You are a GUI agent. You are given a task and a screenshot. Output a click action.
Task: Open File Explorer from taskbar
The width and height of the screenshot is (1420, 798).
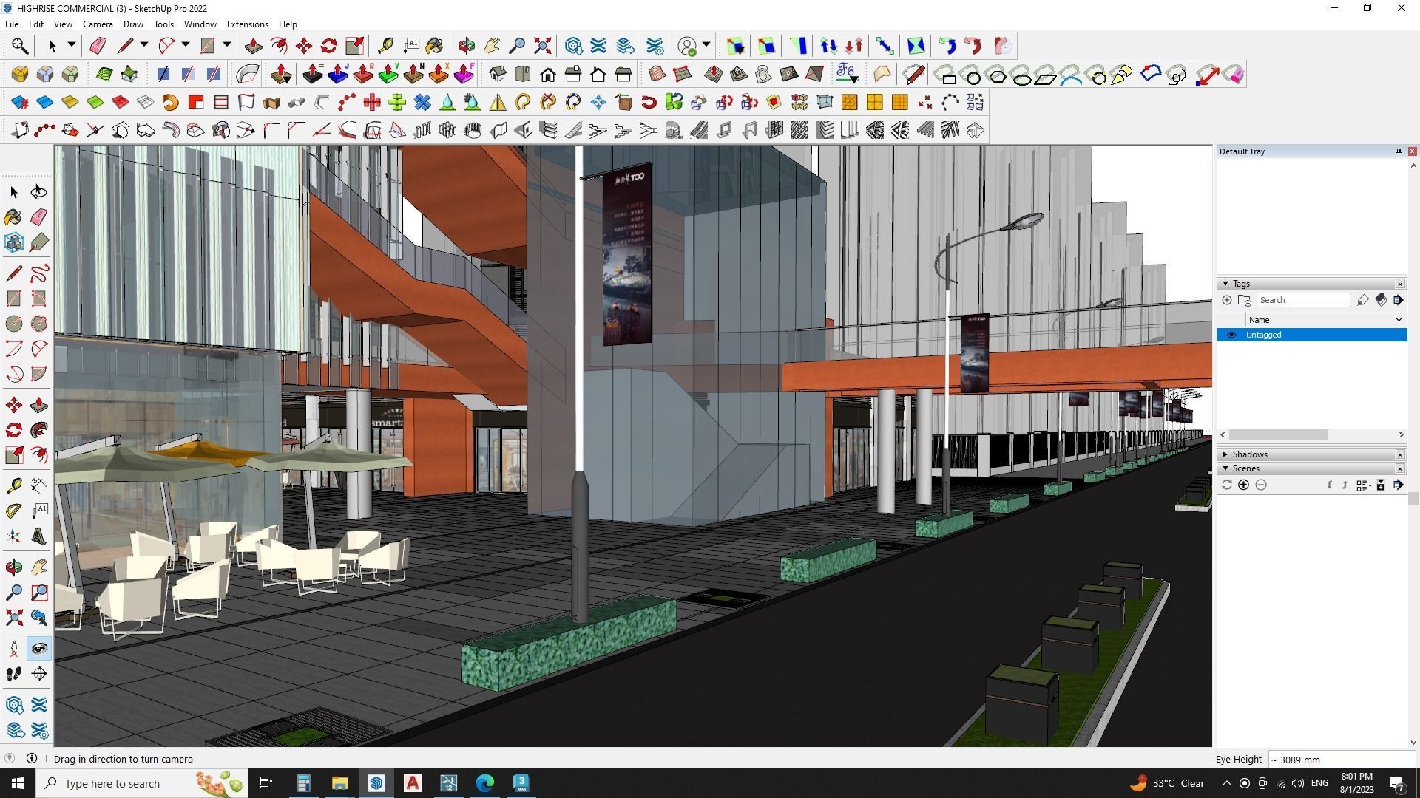[339, 783]
